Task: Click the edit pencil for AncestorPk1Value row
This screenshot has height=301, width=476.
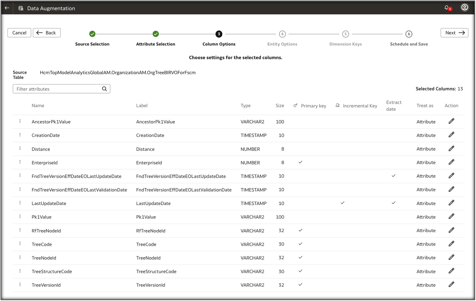Action: click(451, 121)
